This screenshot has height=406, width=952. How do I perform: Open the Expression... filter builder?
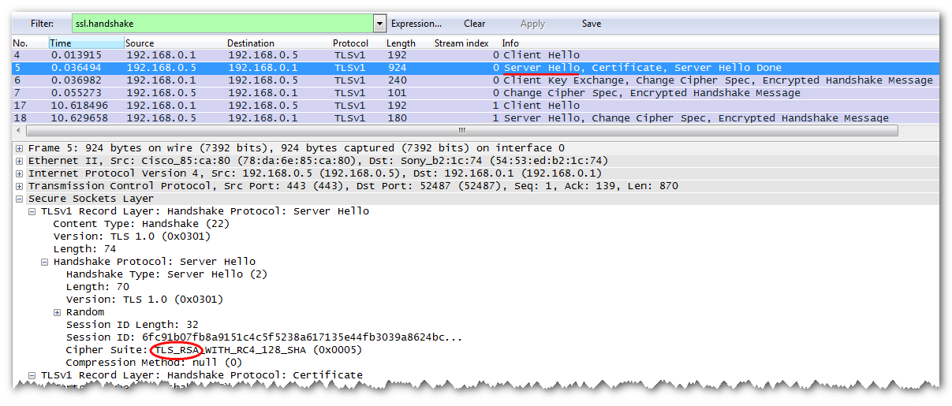click(x=416, y=24)
